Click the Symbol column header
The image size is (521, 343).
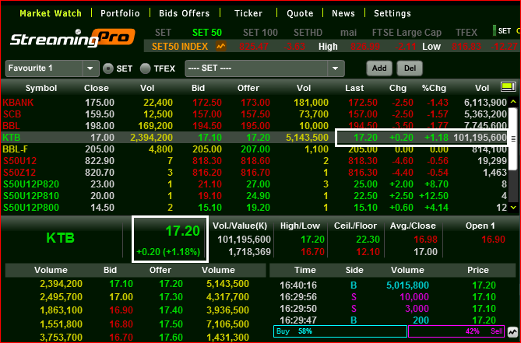pos(41,88)
